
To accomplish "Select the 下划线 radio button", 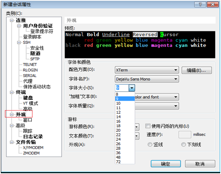I will pyautogui.click(x=183, y=145).
